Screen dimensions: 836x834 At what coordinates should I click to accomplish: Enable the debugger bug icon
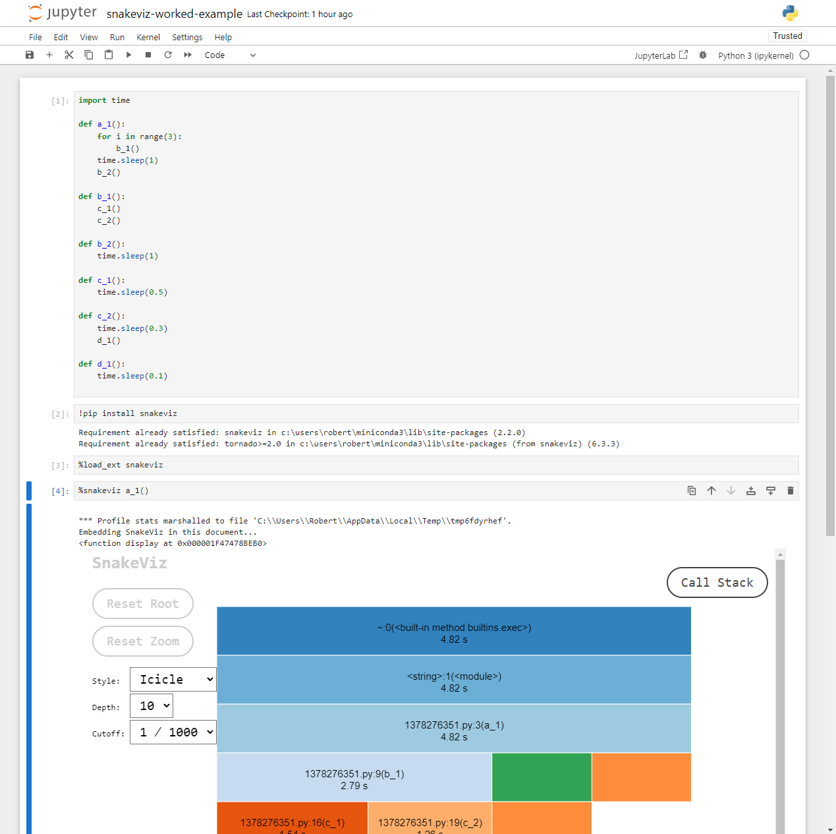703,55
